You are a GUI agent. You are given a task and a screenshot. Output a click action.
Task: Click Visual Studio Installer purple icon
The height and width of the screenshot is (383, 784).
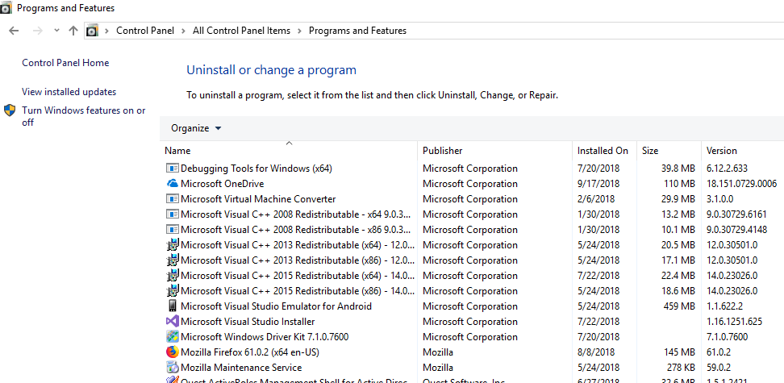[172, 322]
